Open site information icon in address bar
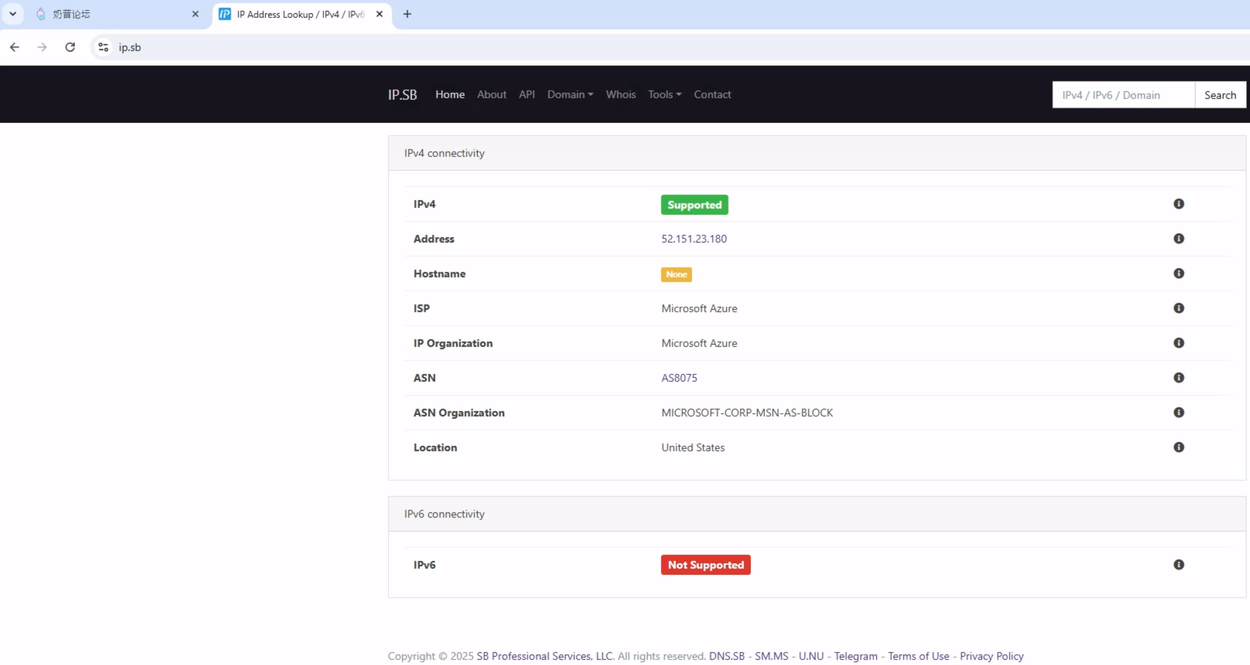 coord(103,47)
